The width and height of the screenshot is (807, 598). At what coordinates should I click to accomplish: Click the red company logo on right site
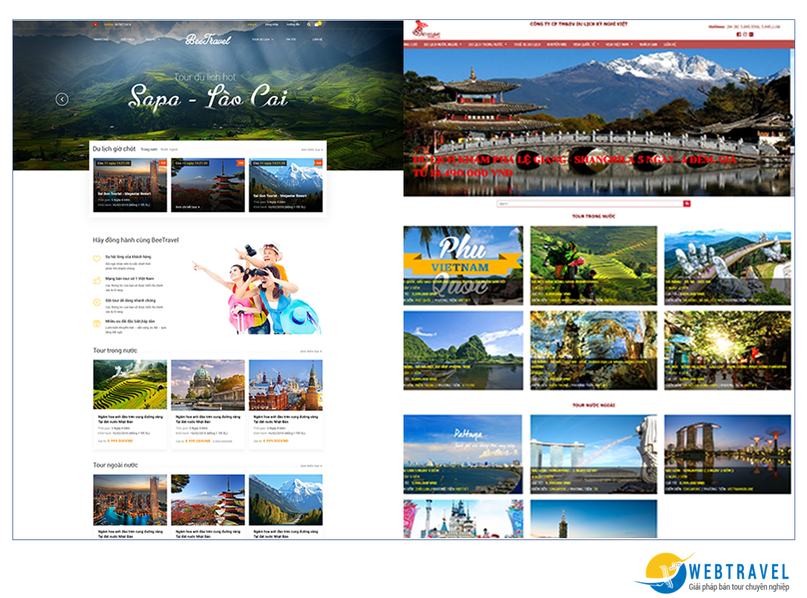(427, 29)
